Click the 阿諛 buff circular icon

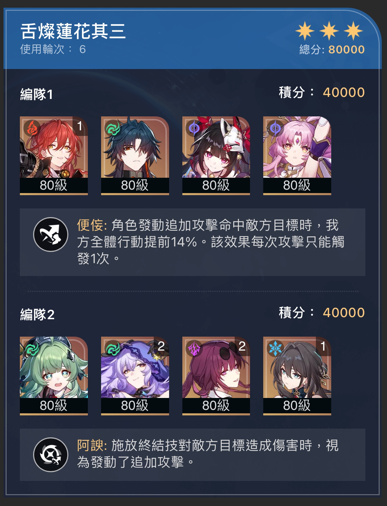click(51, 455)
